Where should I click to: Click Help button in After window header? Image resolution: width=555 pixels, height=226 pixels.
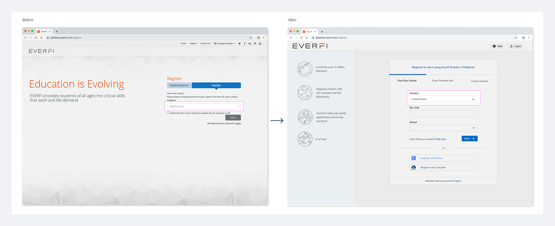tap(497, 46)
